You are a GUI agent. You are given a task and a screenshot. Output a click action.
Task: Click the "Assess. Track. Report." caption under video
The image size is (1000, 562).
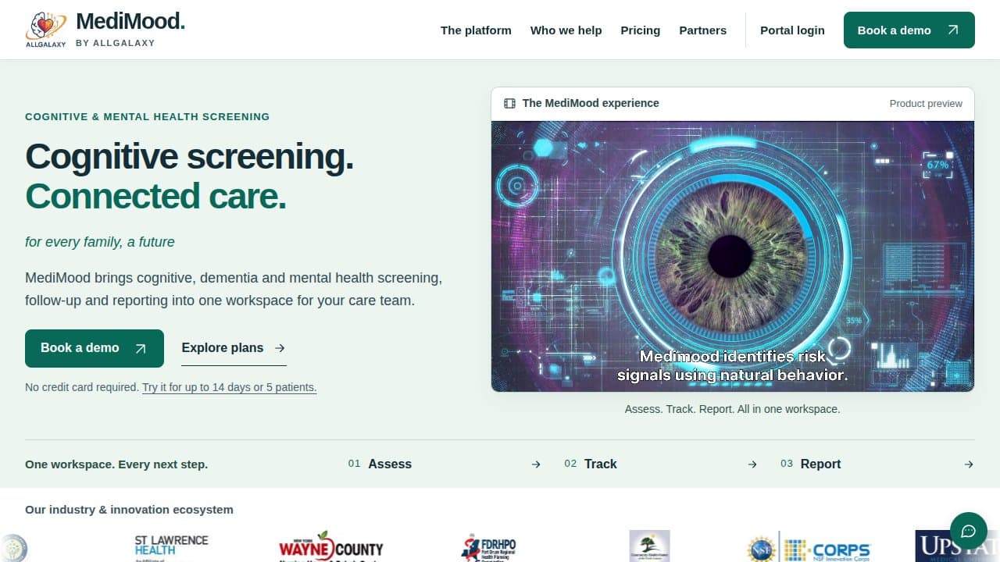coord(733,409)
